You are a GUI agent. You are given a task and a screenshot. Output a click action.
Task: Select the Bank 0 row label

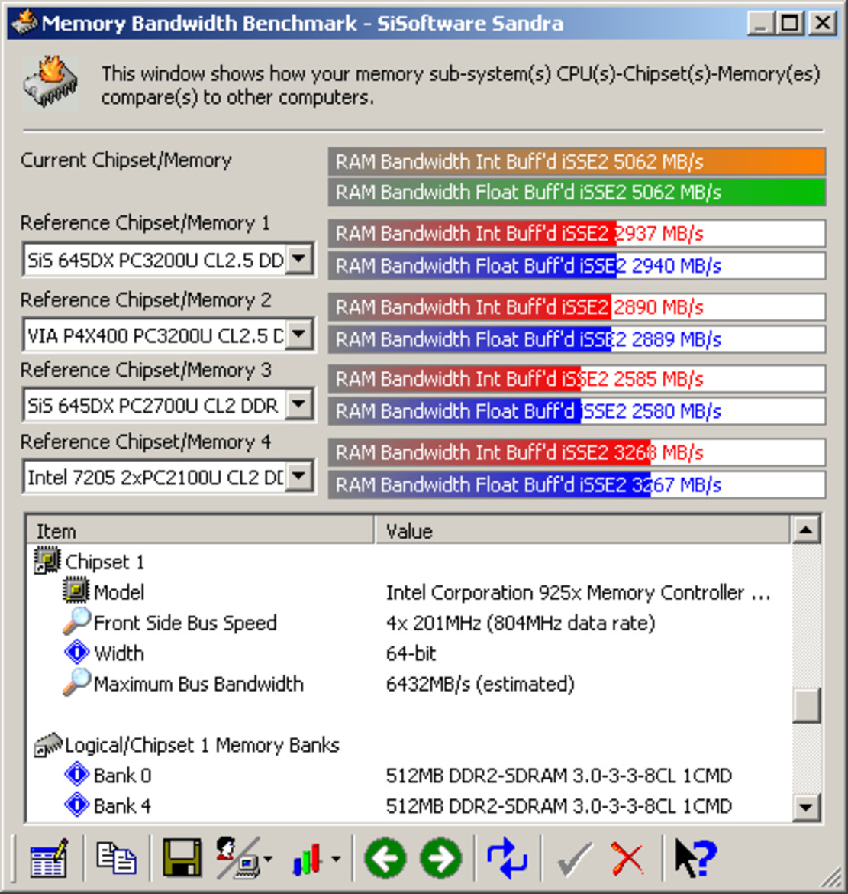122,775
